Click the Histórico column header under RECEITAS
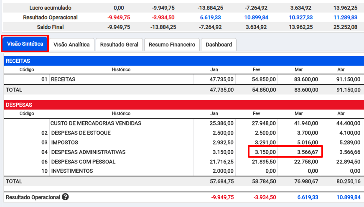This screenshot has height=207, width=364. pos(121,69)
